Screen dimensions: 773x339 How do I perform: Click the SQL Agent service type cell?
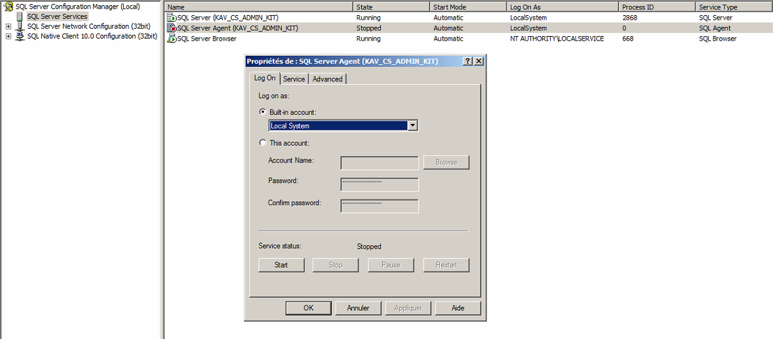[715, 28]
